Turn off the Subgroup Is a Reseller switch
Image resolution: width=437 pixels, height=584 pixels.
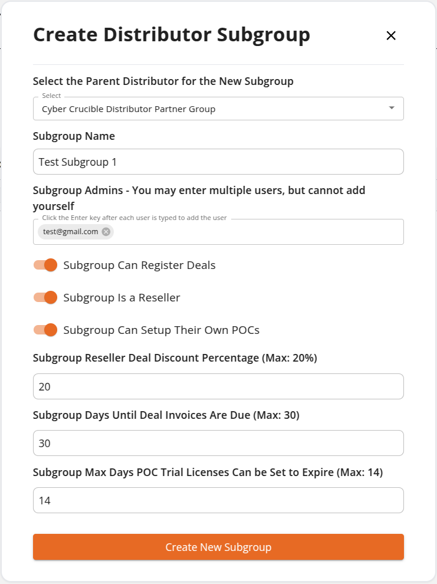[x=45, y=297]
